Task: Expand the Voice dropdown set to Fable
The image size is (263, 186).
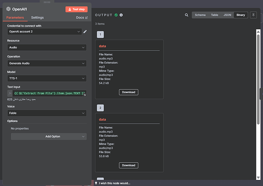Action: tap(47, 113)
